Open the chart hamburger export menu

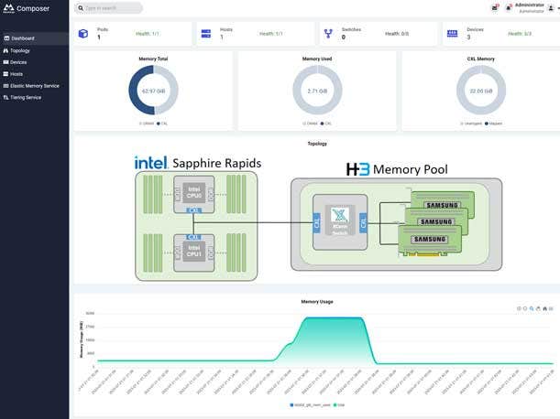tap(552, 308)
